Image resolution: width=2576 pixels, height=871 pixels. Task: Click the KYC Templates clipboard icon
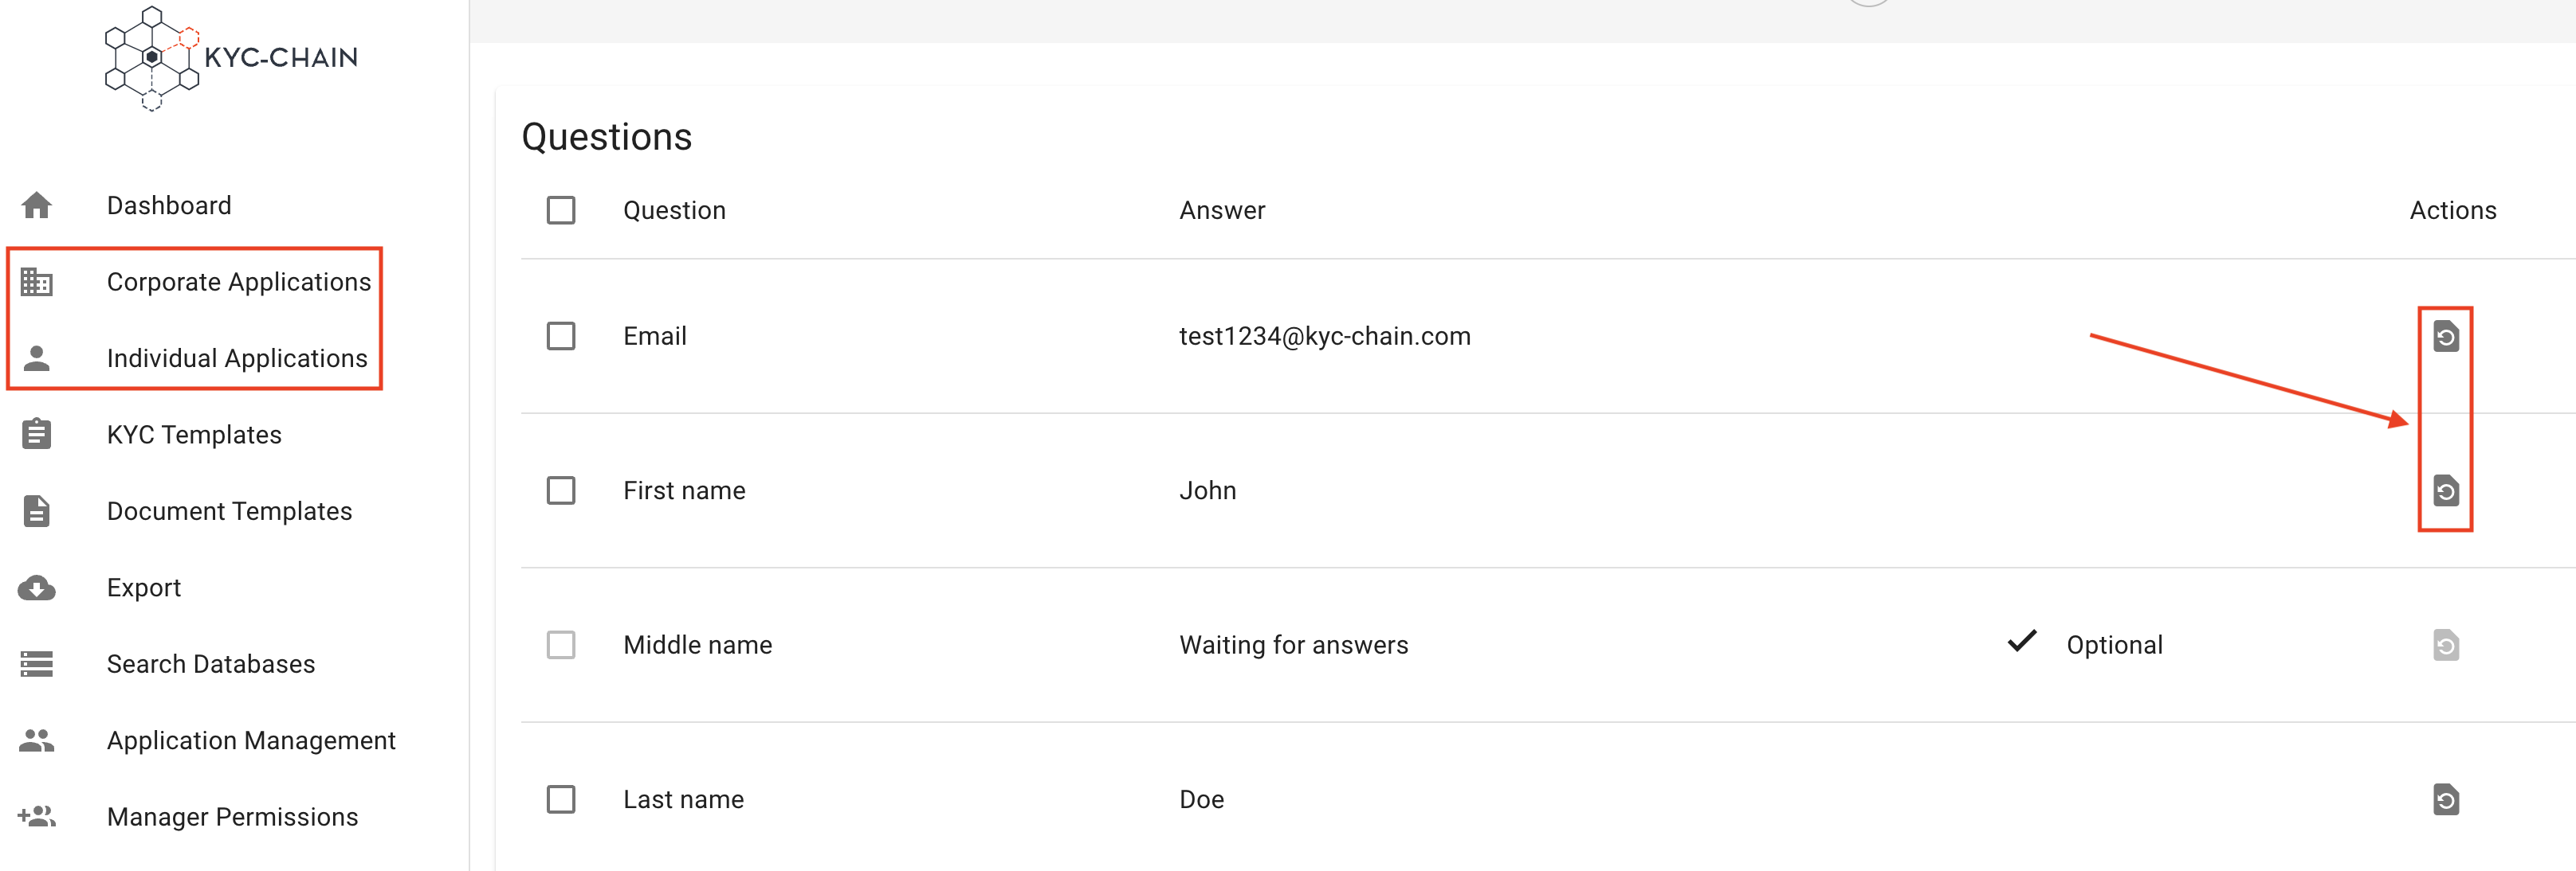coord(37,435)
